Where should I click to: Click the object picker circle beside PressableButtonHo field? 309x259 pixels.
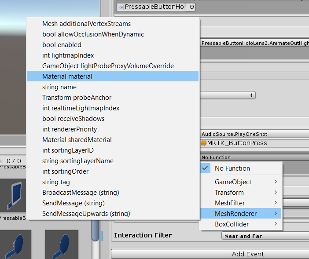pyautogui.click(x=191, y=7)
